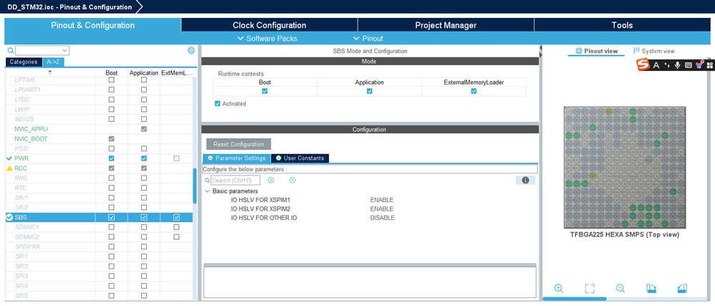The height and width of the screenshot is (306, 715).
Task: Select Pinout view
Action: coord(597,51)
